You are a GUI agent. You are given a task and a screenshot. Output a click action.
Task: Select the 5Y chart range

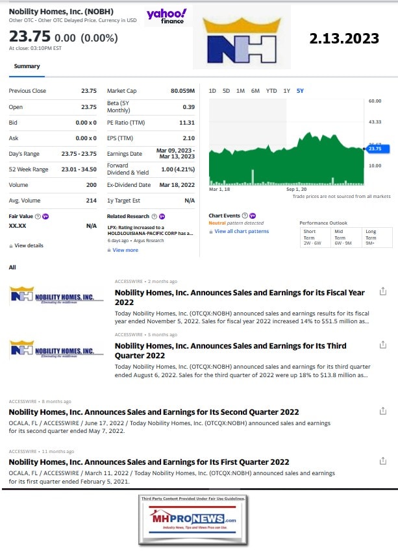300,91
